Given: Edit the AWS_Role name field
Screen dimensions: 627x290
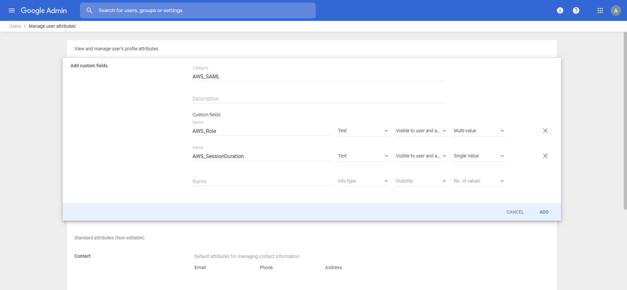Looking at the screenshot, I should (262, 131).
